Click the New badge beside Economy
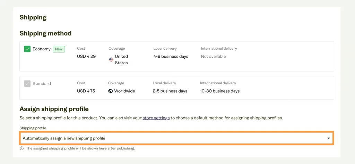 [59, 49]
